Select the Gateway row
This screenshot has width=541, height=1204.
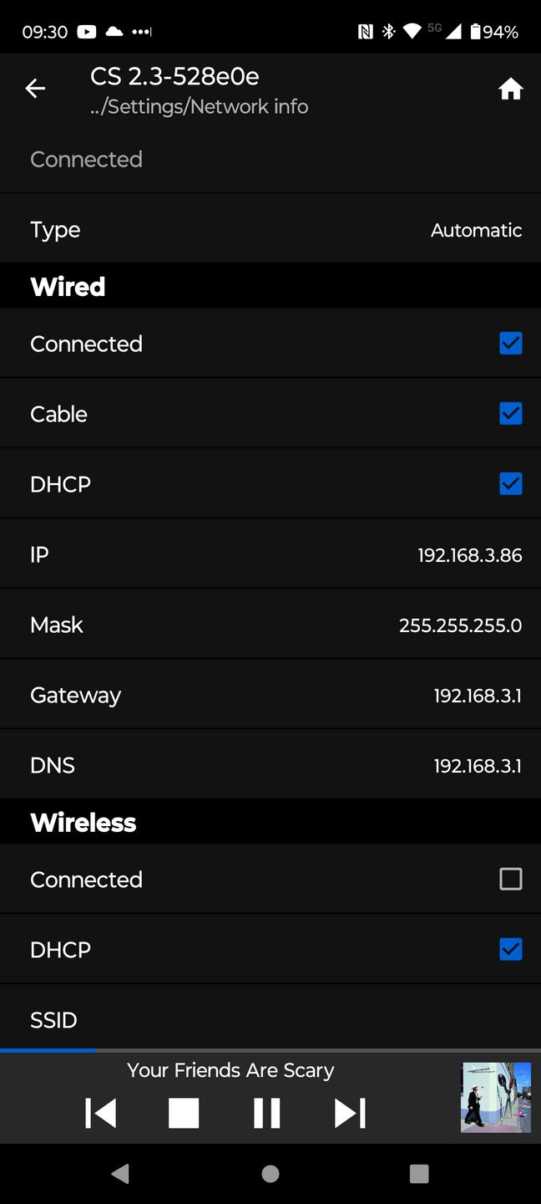(x=270, y=695)
